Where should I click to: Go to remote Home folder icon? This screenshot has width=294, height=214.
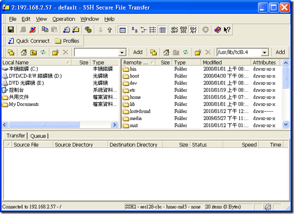(166, 52)
